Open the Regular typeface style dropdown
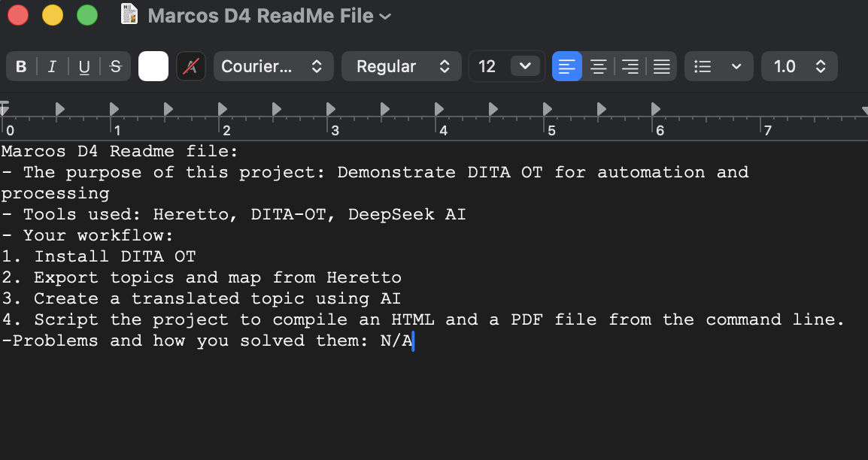The image size is (868, 460). pos(402,66)
